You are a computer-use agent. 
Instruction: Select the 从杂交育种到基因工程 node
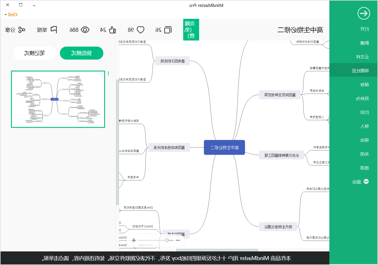point(281,155)
